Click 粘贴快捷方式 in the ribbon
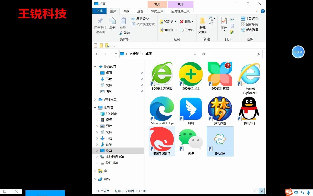 [x=143, y=24]
